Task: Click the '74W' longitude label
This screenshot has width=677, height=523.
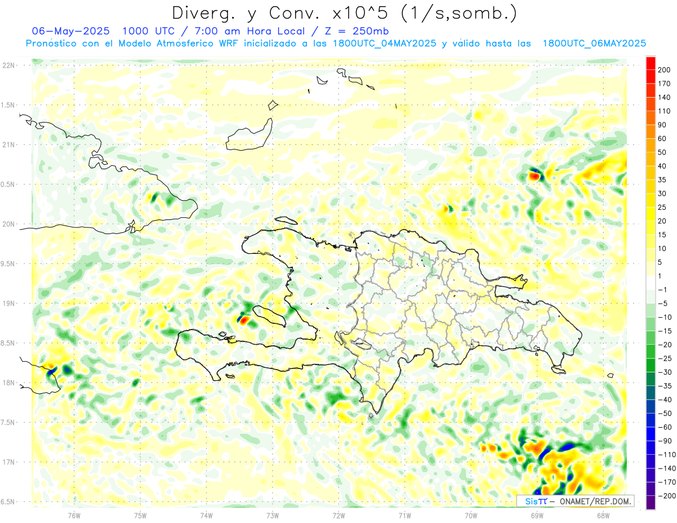Action: 206,515
